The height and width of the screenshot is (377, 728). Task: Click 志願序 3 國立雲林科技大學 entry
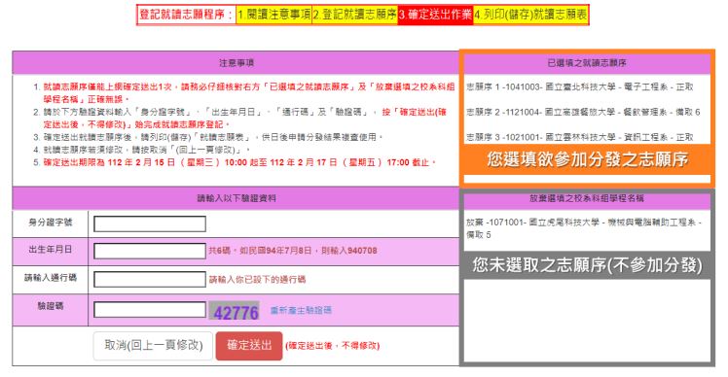(x=579, y=137)
